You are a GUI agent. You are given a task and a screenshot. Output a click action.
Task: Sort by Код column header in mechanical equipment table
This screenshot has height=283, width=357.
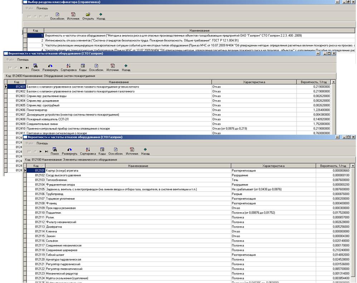36,166
